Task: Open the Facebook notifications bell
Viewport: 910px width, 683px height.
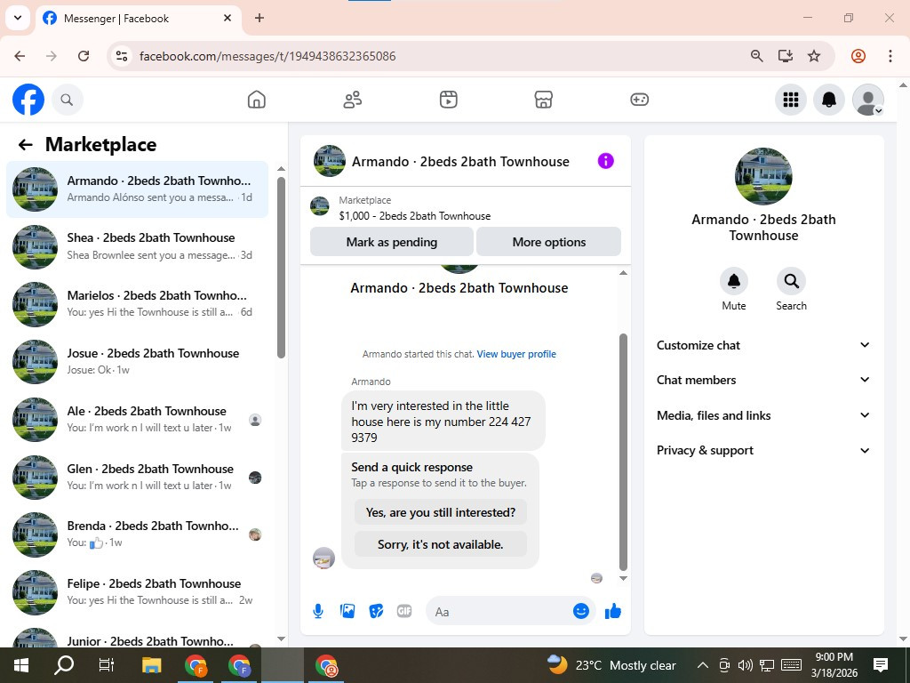Action: (829, 100)
